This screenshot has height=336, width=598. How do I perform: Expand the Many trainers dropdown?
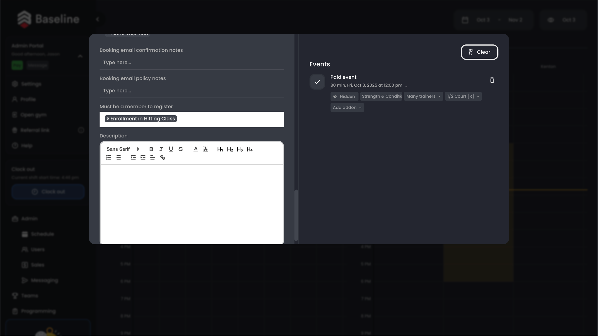pyautogui.click(x=423, y=97)
